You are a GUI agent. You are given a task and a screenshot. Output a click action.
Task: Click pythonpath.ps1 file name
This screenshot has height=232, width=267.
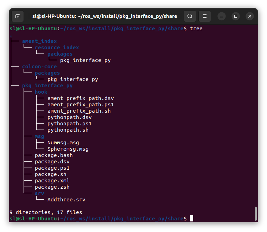(x=69, y=124)
